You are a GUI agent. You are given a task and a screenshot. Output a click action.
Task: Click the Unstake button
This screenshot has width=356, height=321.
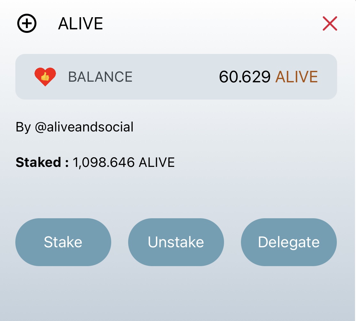(x=176, y=242)
